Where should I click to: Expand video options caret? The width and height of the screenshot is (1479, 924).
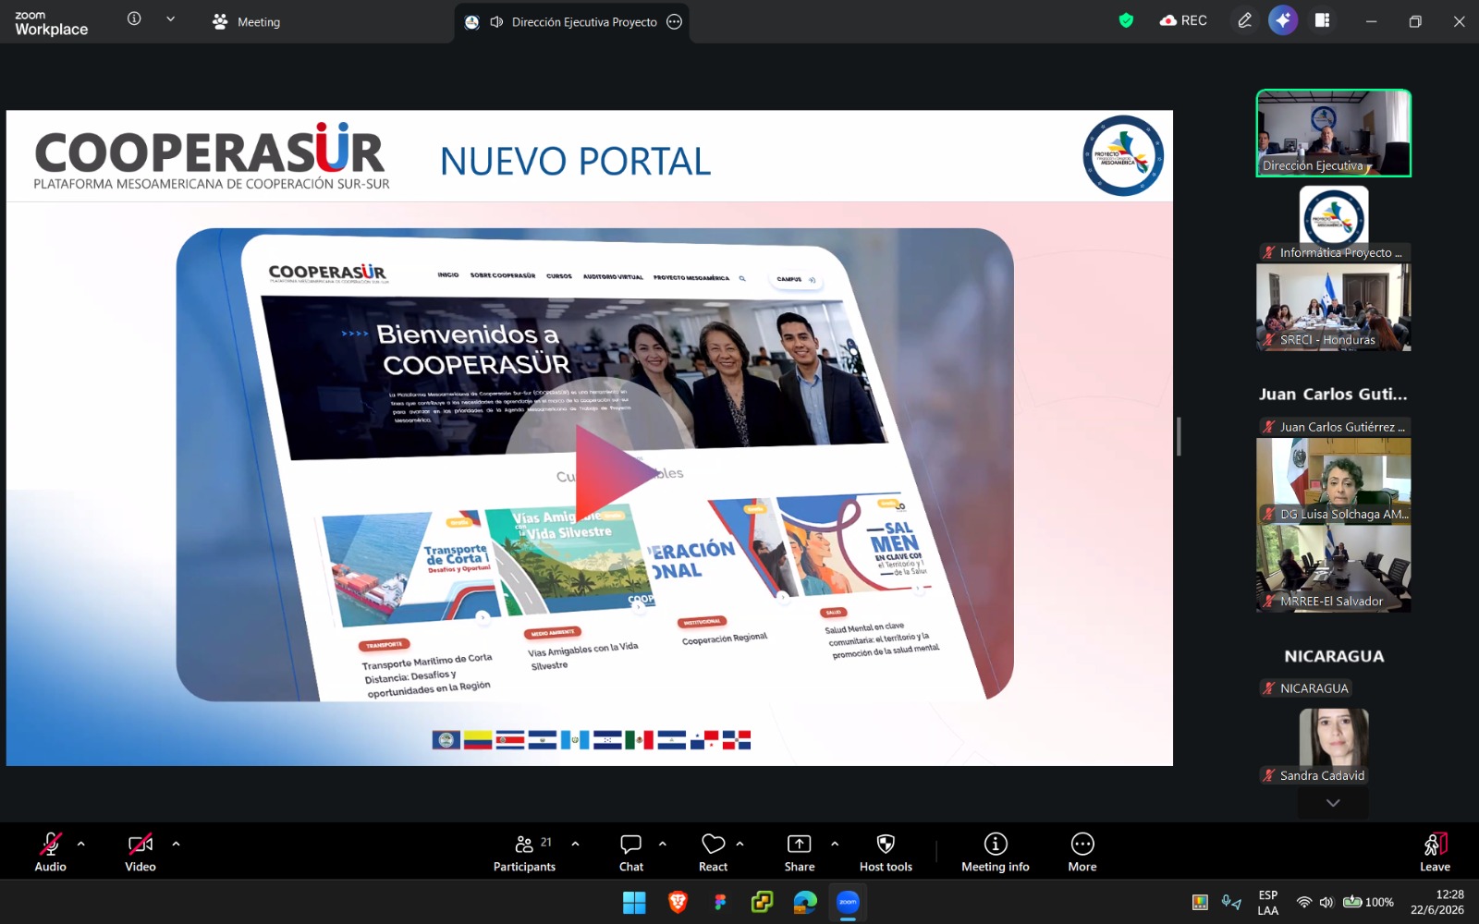pyautogui.click(x=176, y=844)
